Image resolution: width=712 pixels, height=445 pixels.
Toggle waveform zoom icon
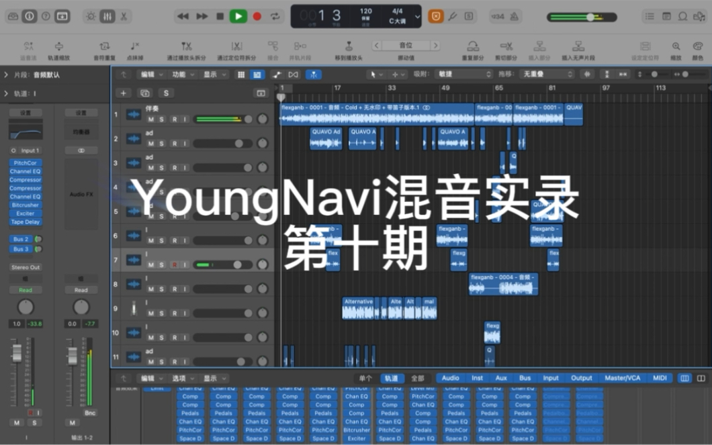point(587,74)
